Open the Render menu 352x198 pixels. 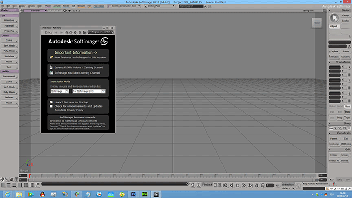[x=66, y=6]
